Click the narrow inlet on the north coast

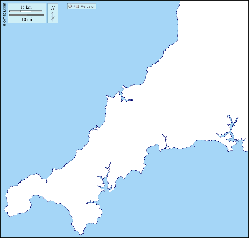[127, 99]
